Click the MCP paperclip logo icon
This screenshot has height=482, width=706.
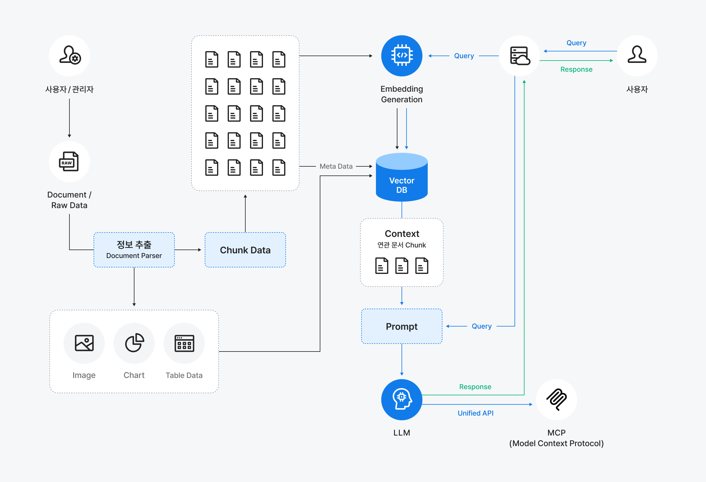coord(556,399)
